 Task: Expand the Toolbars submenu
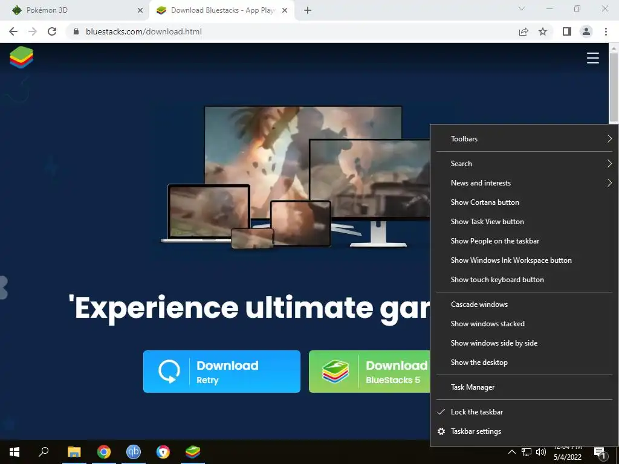tap(524, 139)
